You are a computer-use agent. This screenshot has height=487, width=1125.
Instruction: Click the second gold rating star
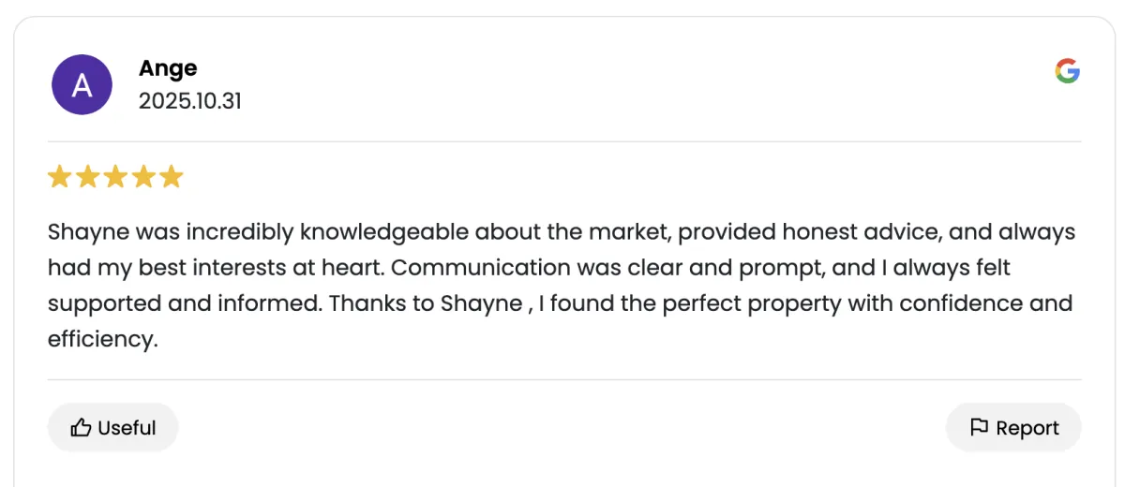pyautogui.click(x=87, y=177)
